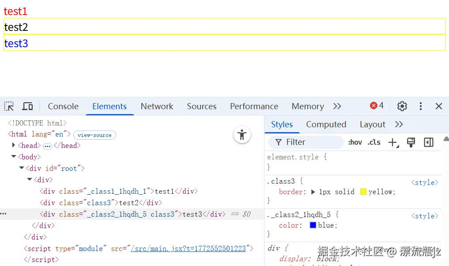Open the customize DevTools three-dot menu
Image resolution: width=449 pixels, height=266 pixels.
point(420,106)
